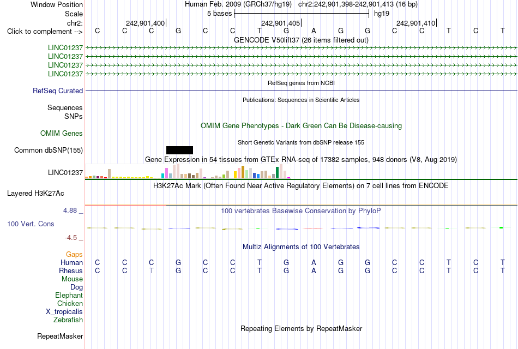Click the gray mismatched T in Rhesus row
518x349 pixels.
click(151, 270)
